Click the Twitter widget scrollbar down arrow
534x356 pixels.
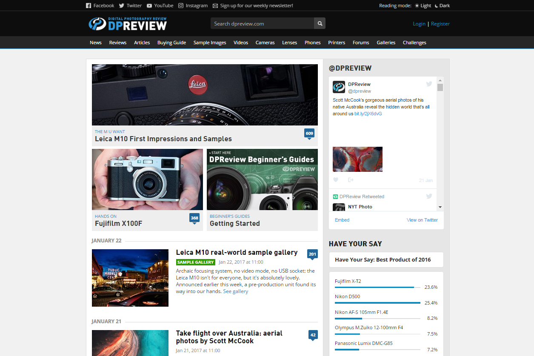pyautogui.click(x=440, y=207)
